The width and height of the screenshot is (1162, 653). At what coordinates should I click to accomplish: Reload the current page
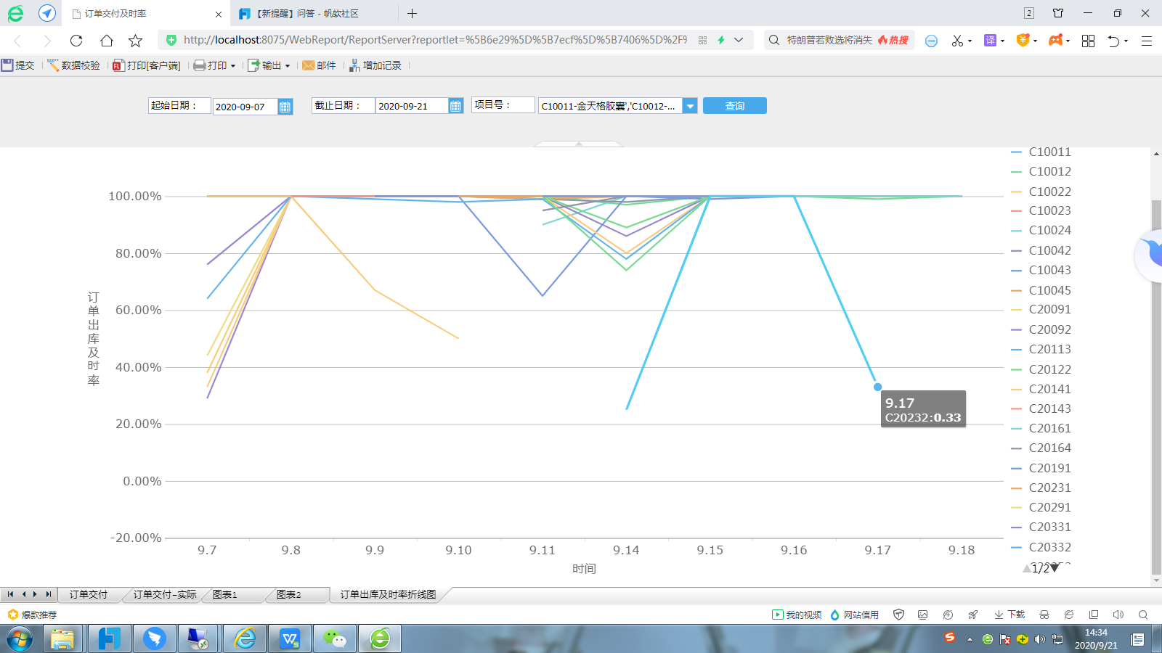click(x=76, y=41)
